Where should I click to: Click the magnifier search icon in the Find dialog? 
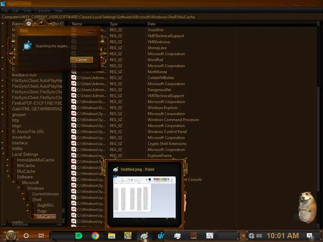click(28, 46)
